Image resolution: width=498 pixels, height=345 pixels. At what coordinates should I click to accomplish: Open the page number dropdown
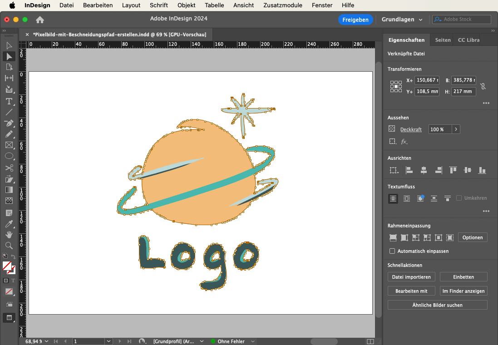[109, 341]
